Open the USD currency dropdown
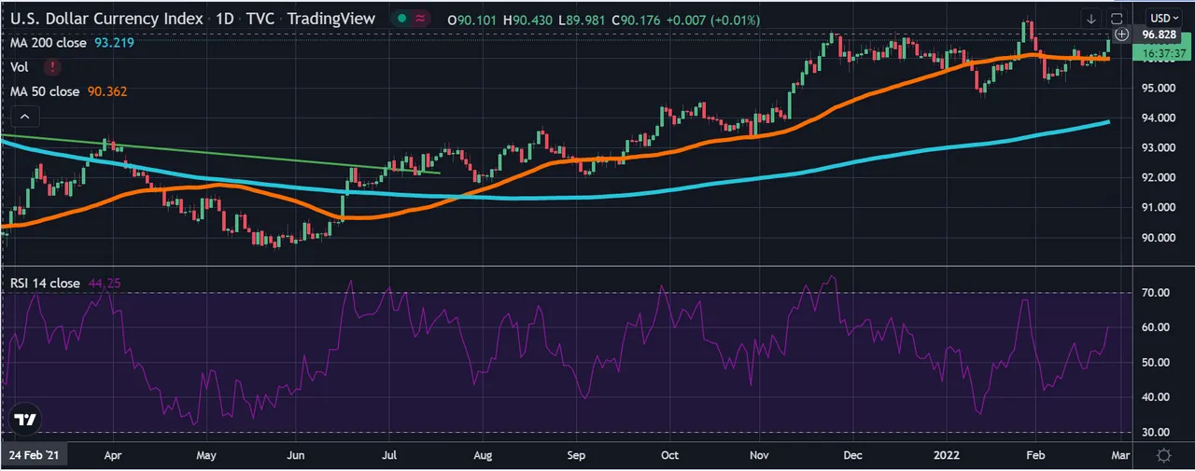 click(x=1162, y=19)
